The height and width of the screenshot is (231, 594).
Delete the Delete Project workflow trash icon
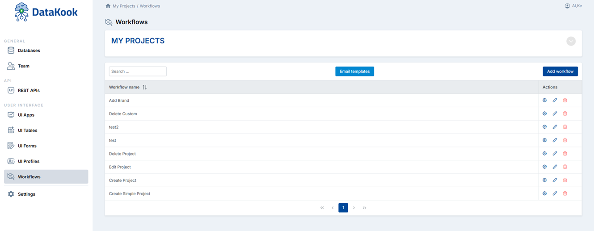[x=565, y=153]
